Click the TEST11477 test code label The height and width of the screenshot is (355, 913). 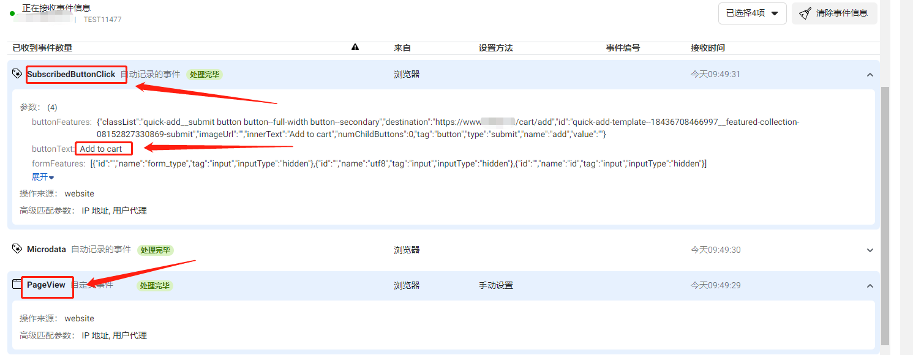(x=102, y=20)
